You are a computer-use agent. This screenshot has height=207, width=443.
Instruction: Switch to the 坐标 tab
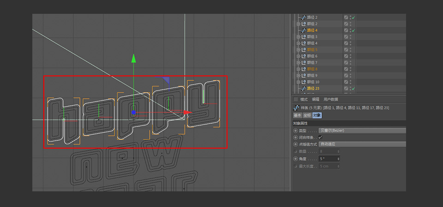pos(307,115)
